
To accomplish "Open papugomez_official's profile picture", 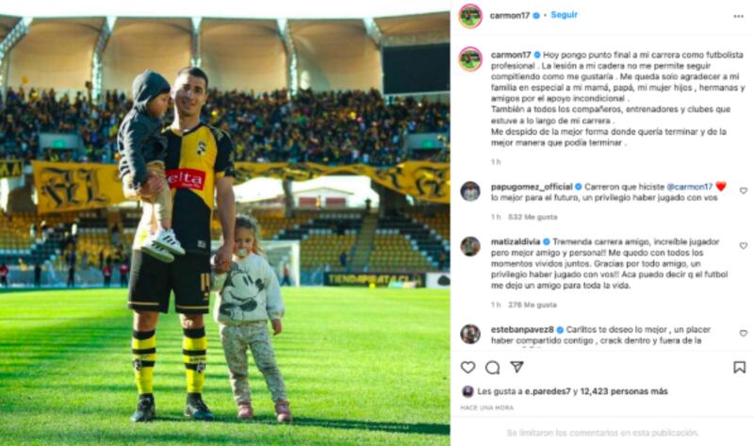I will tap(470, 191).
